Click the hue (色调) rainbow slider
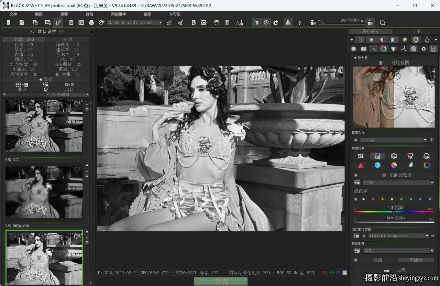This screenshot has width=440, height=286. (x=394, y=212)
